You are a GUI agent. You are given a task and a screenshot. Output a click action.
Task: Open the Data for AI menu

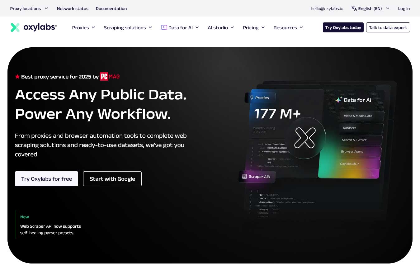click(x=180, y=27)
